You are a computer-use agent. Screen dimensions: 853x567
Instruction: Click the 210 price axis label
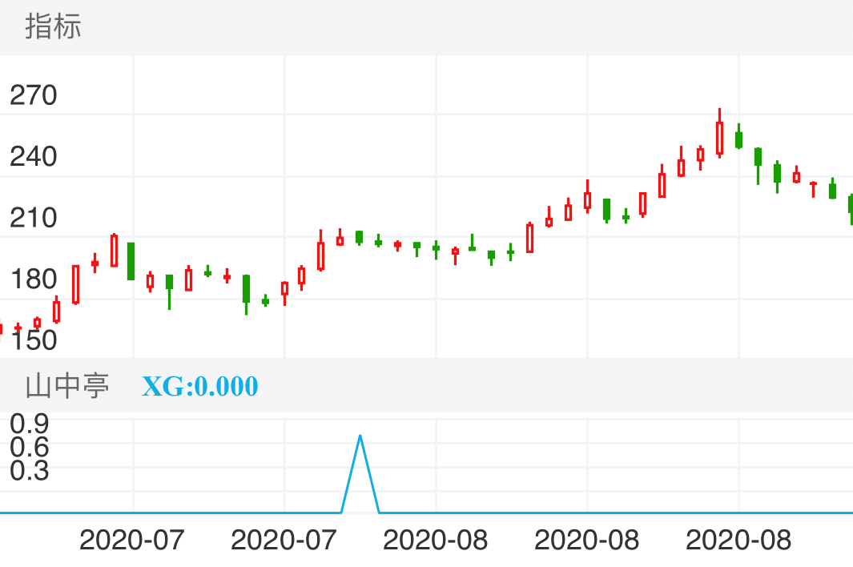(x=33, y=218)
